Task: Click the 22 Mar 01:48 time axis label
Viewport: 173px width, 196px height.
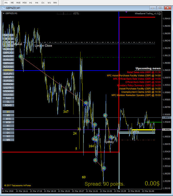Action: [148, 191]
